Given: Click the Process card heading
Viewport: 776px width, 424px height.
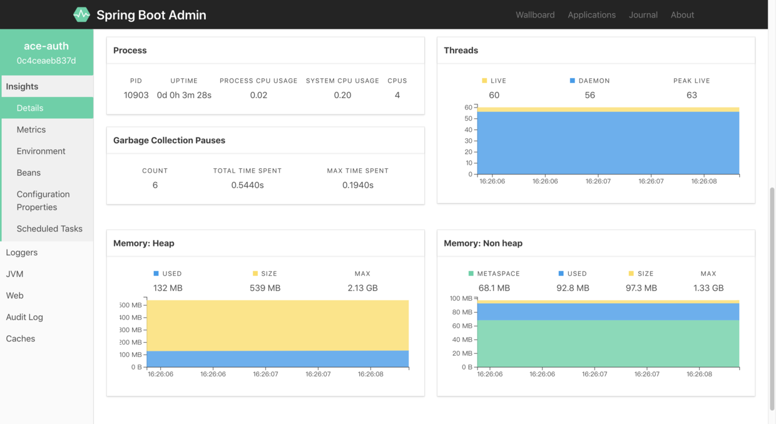Looking at the screenshot, I should (130, 50).
